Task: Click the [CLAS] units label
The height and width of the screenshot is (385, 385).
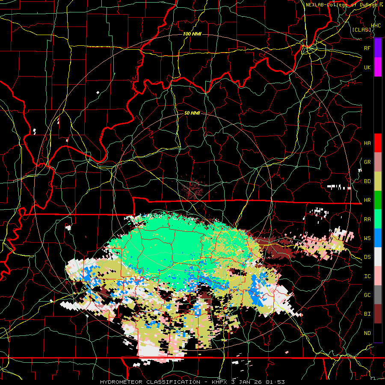Action: pyautogui.click(x=361, y=30)
